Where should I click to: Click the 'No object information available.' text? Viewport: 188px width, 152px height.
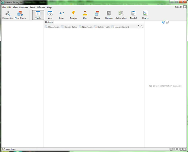coord(165,86)
